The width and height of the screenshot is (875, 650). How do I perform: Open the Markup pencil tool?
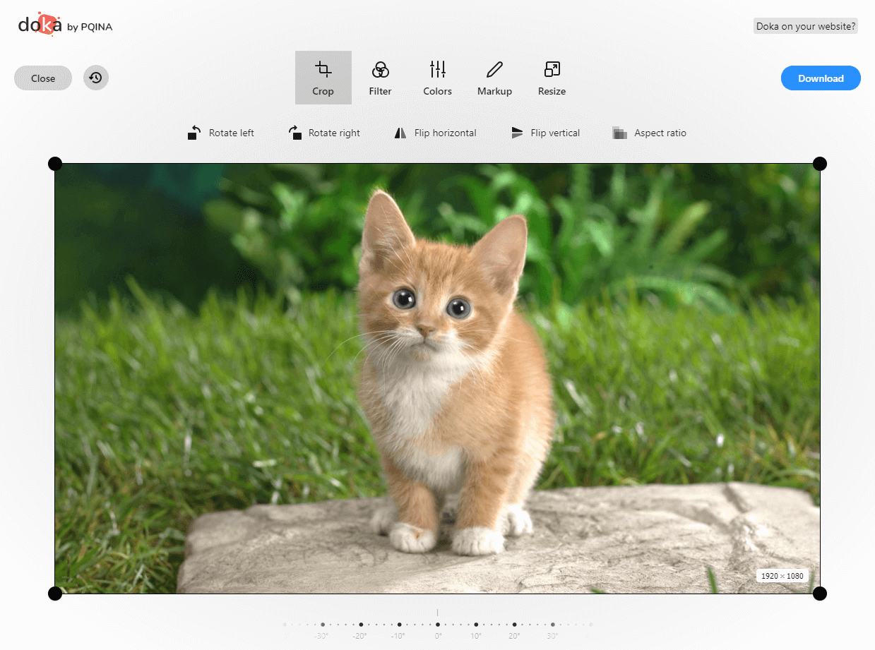coord(494,78)
